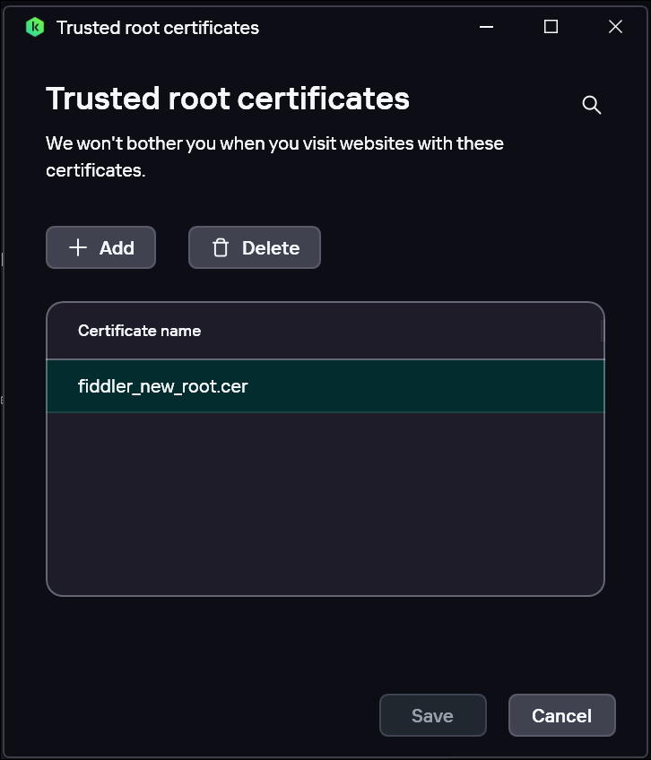Click the blank area left of Save button
This screenshot has width=651, height=760.
(206, 715)
